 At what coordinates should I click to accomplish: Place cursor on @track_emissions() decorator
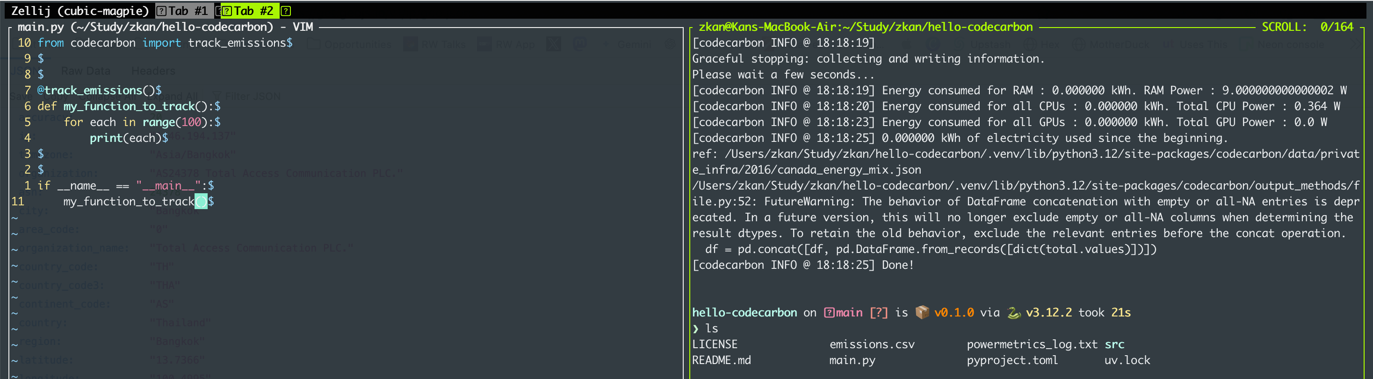(99, 90)
